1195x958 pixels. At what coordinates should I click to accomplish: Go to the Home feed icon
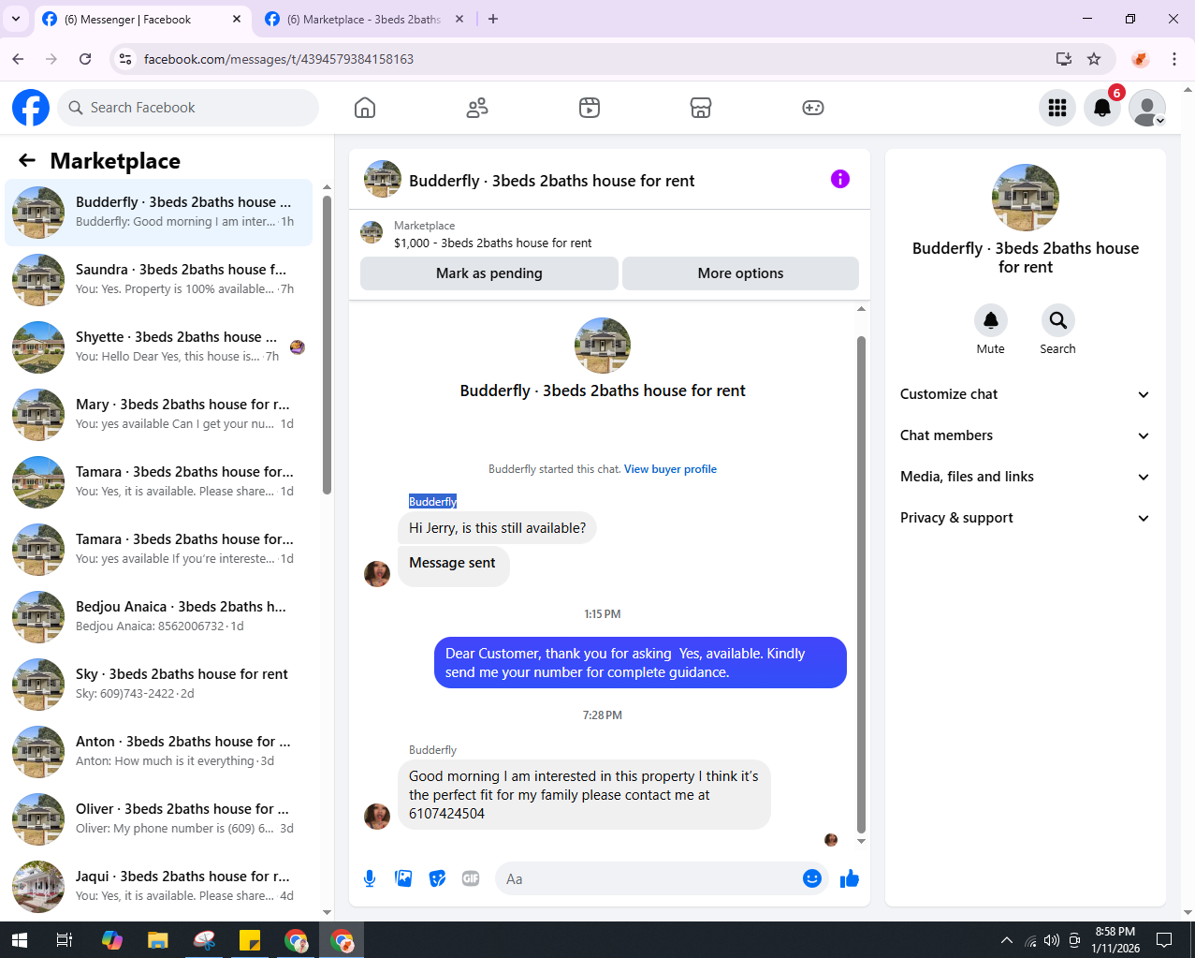365,108
